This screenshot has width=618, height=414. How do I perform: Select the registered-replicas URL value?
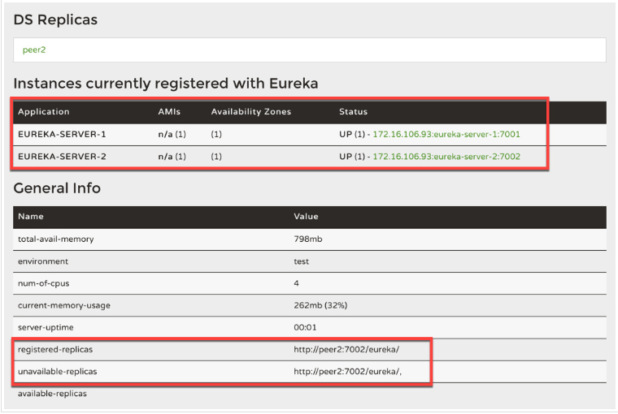(346, 349)
